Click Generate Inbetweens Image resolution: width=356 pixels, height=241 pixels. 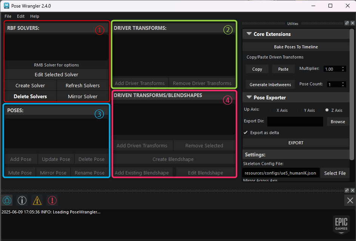[270, 85]
